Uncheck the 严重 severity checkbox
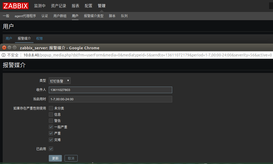273x164 pixels. pos(51,133)
